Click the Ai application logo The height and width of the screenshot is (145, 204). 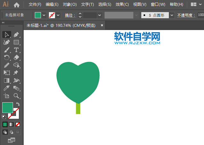[6, 4]
